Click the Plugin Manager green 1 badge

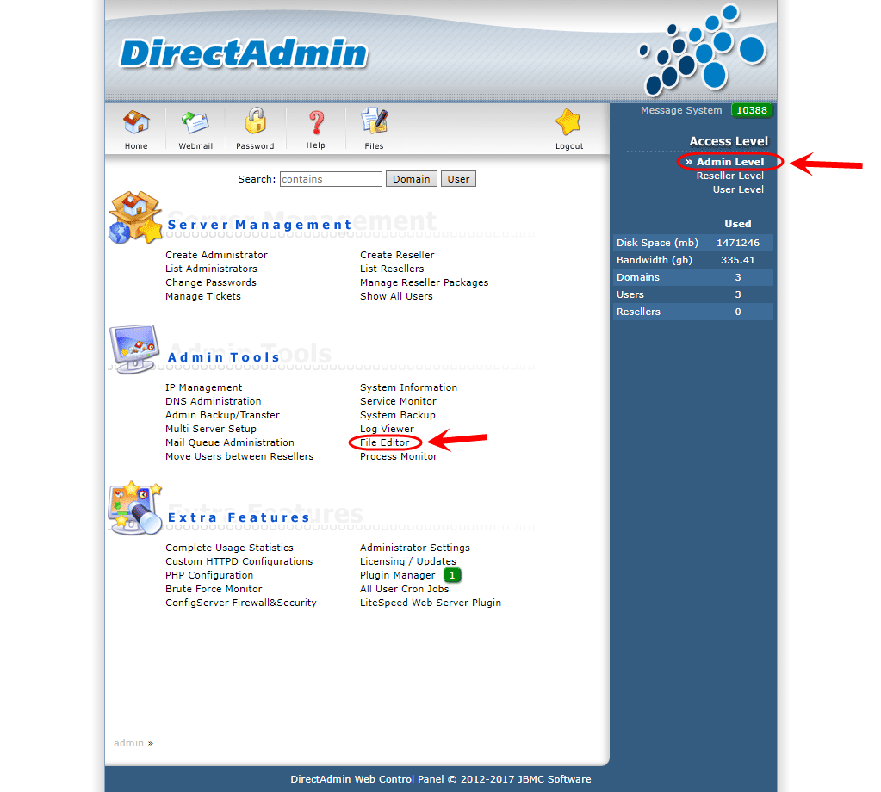click(x=452, y=575)
